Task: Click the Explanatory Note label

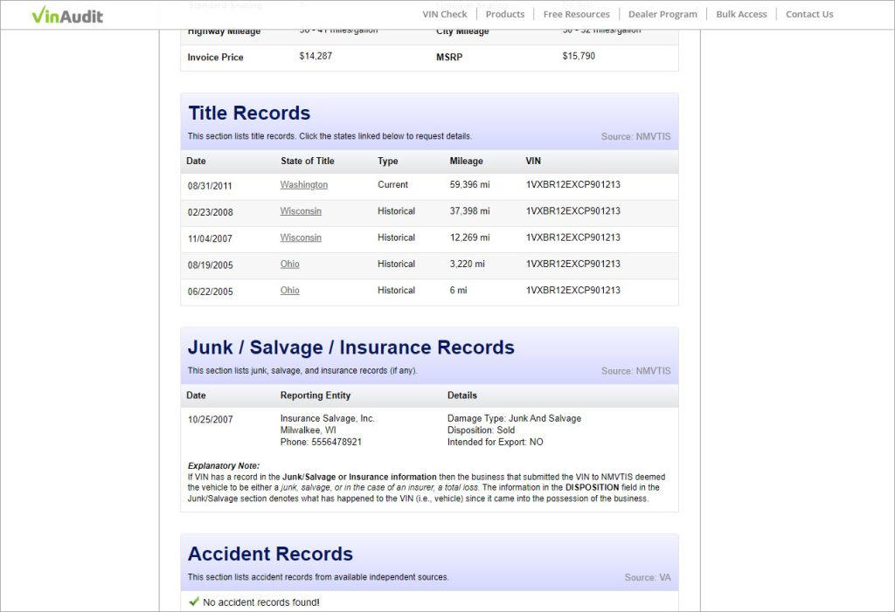Action: pyautogui.click(x=224, y=466)
